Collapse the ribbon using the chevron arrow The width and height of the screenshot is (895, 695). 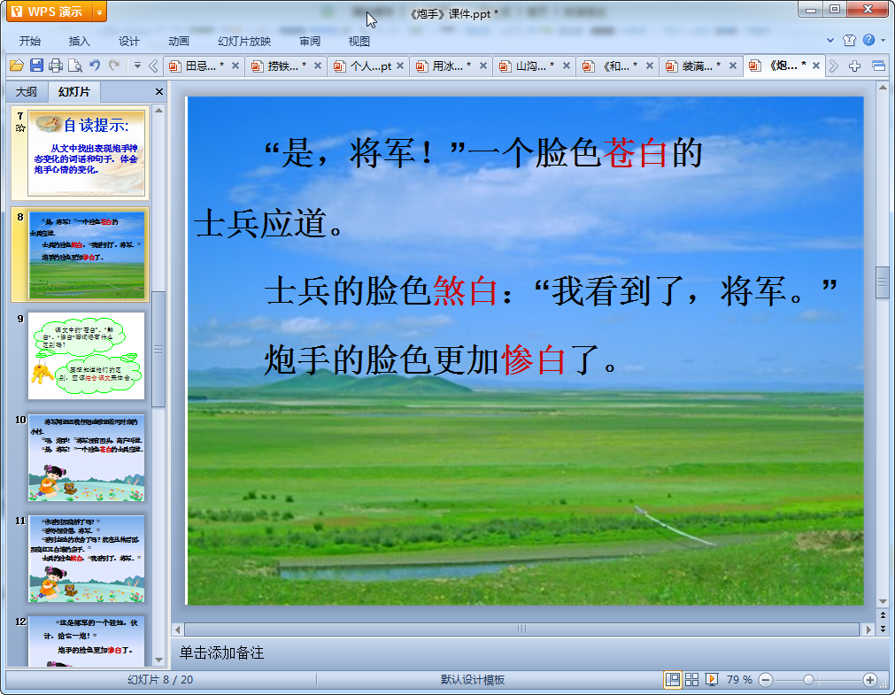tap(830, 41)
